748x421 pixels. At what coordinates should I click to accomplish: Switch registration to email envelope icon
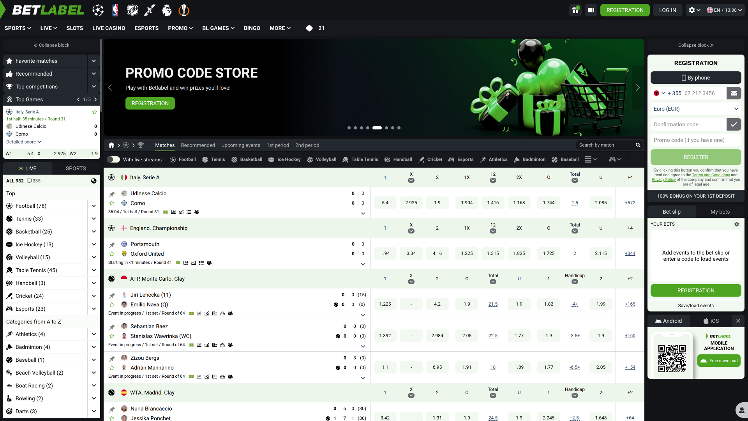(734, 93)
